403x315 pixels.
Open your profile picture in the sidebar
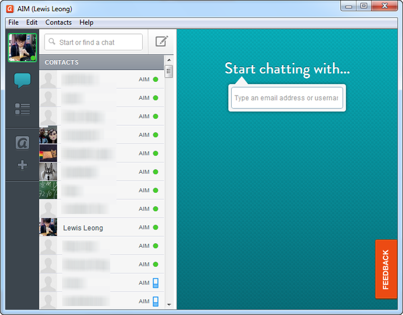tap(23, 47)
